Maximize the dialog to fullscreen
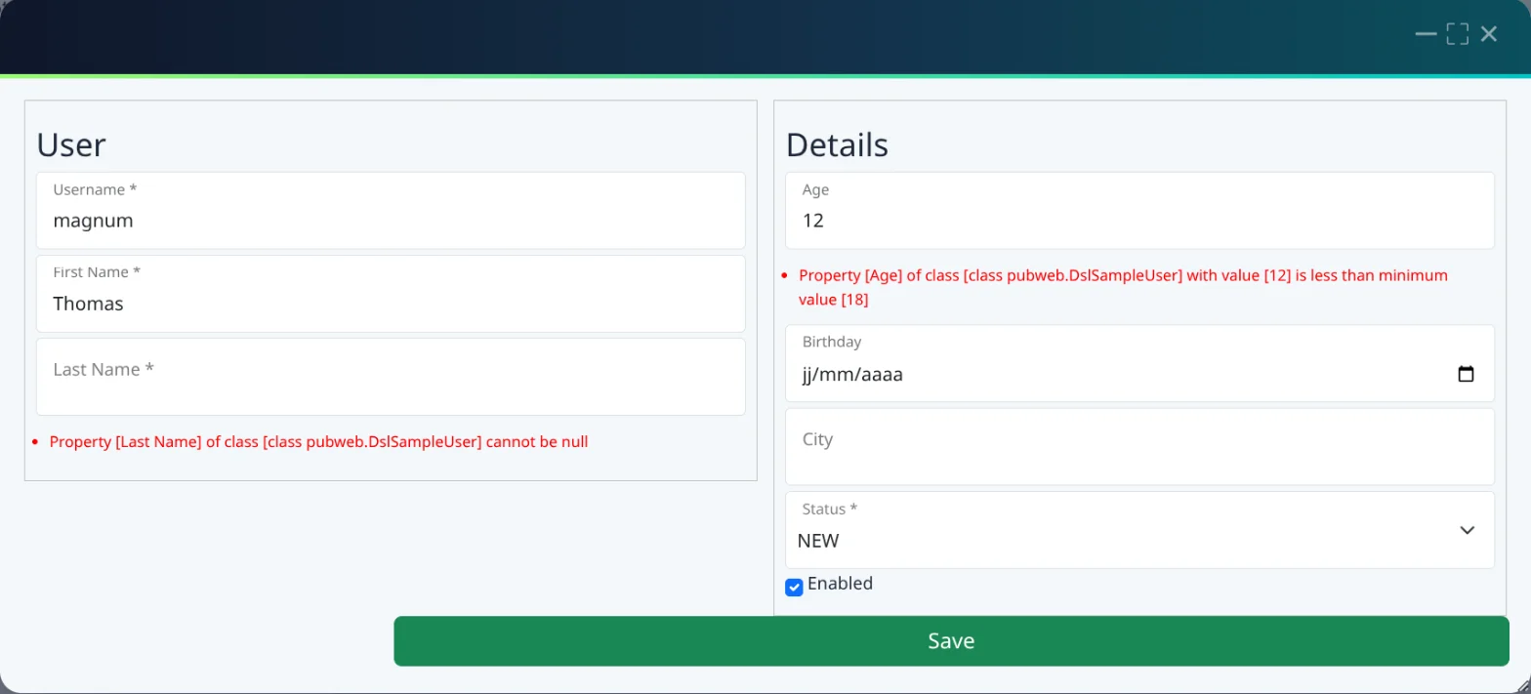 (1458, 34)
